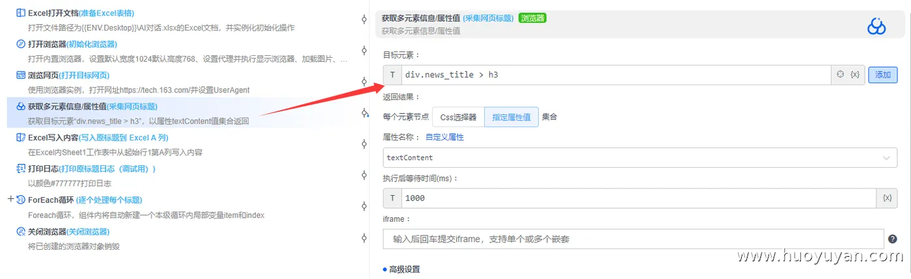Click connector node beside 打印日志 step
This screenshot has width=911, height=279.
tap(364, 176)
